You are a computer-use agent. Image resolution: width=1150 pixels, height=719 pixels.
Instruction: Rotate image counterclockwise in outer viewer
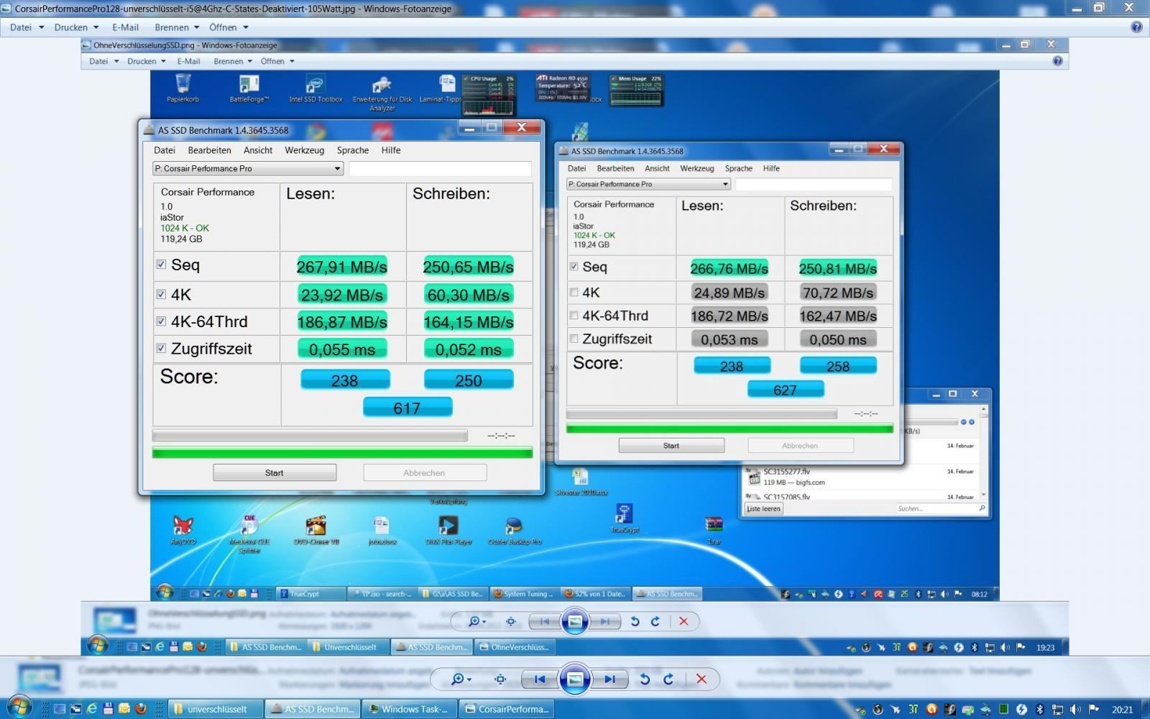(x=645, y=679)
